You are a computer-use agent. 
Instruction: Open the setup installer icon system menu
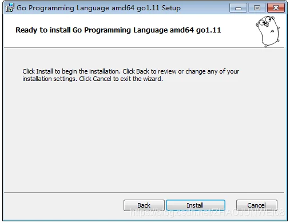click(10, 8)
